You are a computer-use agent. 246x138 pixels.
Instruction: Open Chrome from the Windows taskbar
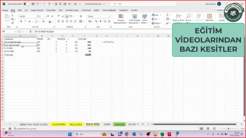(127, 134)
